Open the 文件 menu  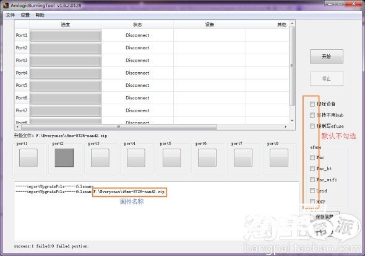pyautogui.click(x=11, y=15)
